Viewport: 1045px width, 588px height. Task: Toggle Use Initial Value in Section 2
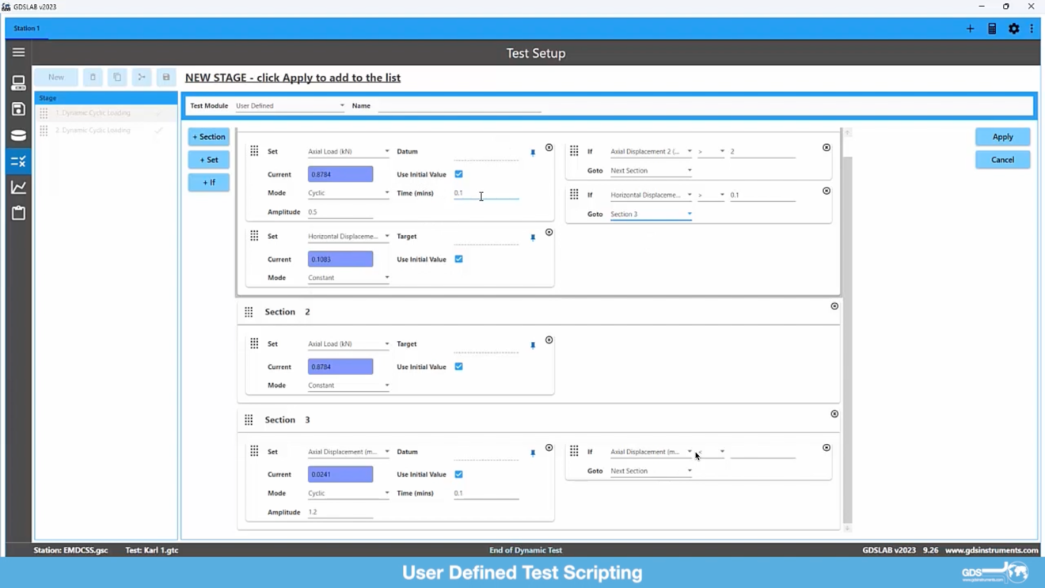pos(459,366)
